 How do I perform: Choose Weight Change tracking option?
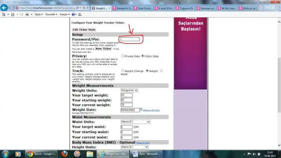pyautogui.click(x=123, y=71)
